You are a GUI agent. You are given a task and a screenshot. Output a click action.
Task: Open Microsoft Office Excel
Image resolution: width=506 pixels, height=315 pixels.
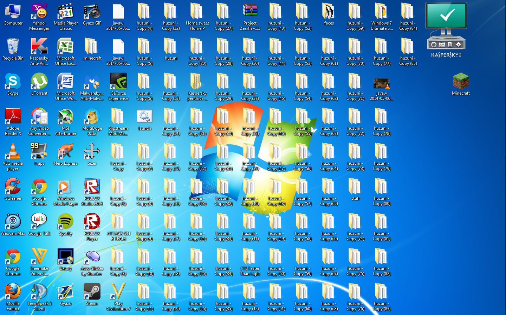point(66,52)
